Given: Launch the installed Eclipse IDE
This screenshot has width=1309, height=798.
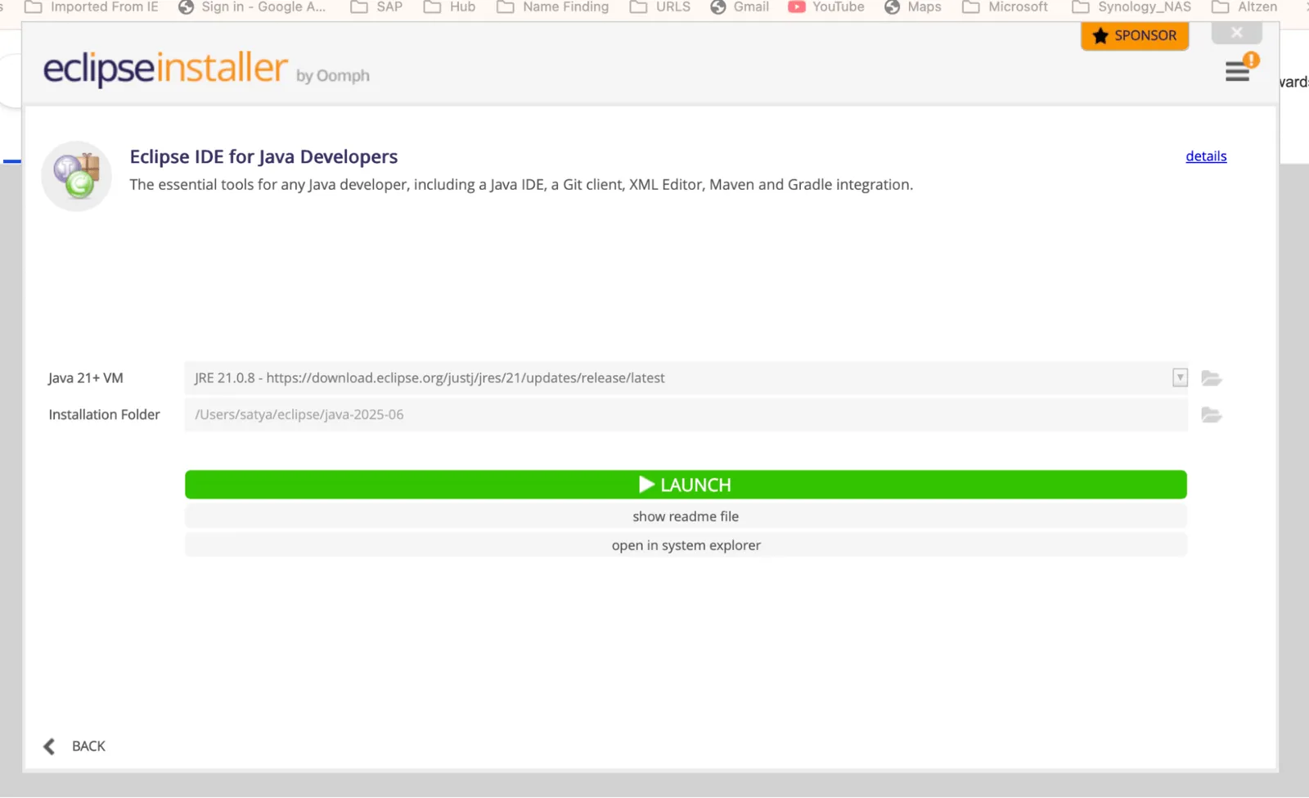Looking at the screenshot, I should coord(686,485).
